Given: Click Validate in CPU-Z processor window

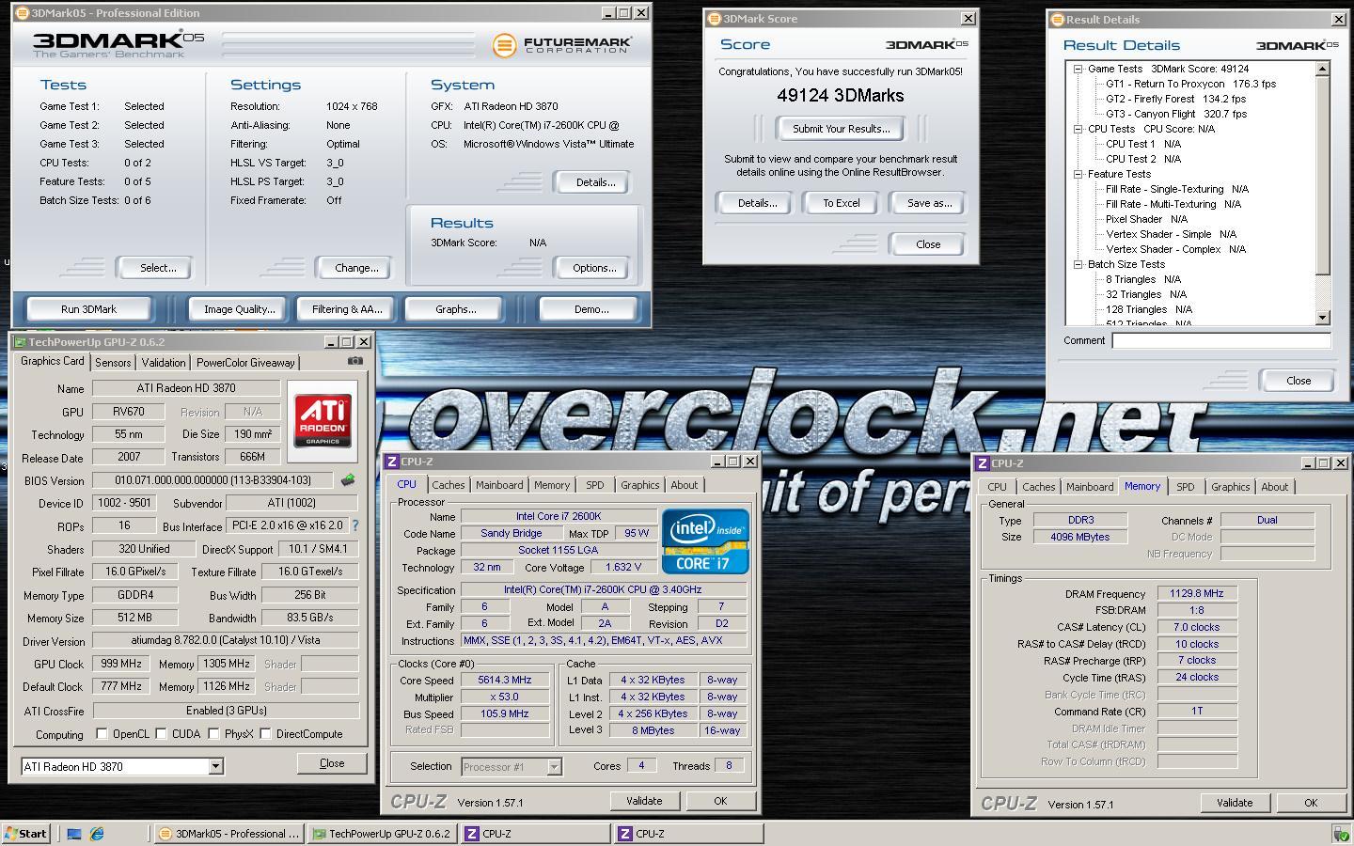Looking at the screenshot, I should (x=644, y=801).
